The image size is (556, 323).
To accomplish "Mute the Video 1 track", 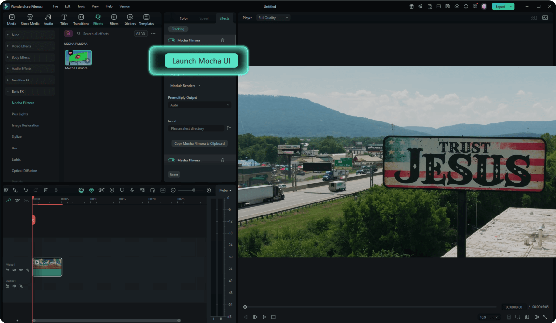I will click(x=14, y=270).
